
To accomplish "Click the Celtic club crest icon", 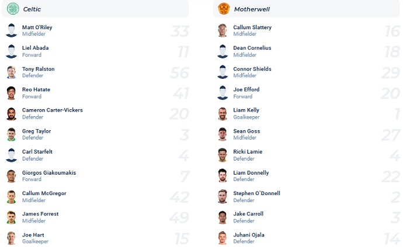I will tap(13, 9).
